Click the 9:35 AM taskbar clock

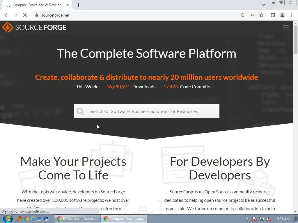point(283,219)
